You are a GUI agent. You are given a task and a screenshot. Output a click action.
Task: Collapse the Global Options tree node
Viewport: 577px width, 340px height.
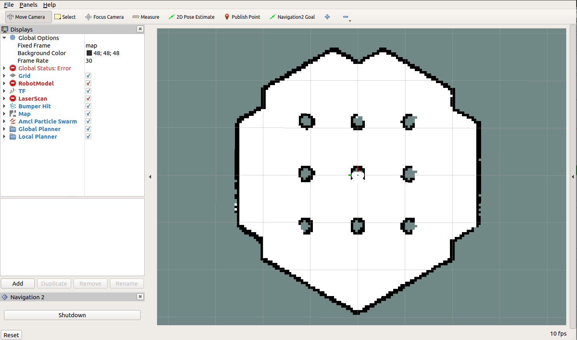tap(4, 38)
